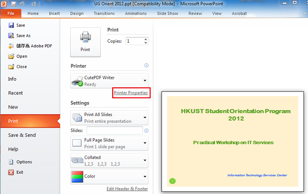Increase the number of copies
This screenshot has height=194, width=308.
(x=146, y=39)
